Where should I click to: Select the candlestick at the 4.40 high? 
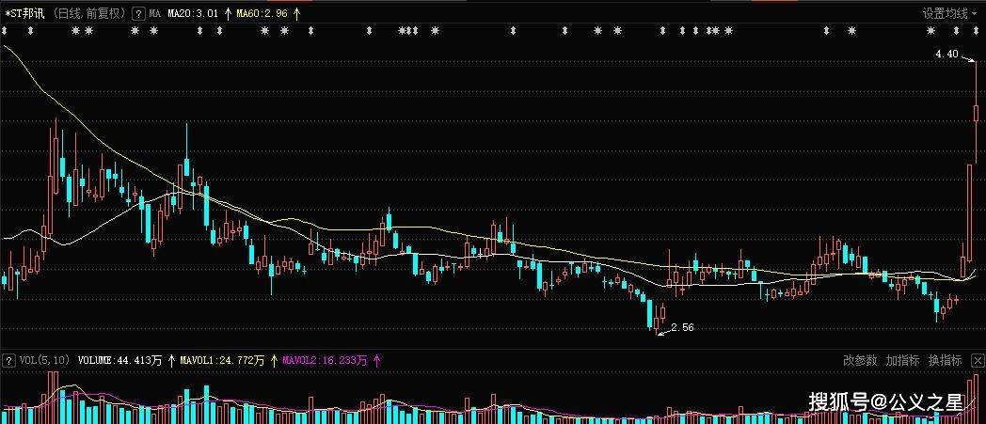tap(976, 113)
